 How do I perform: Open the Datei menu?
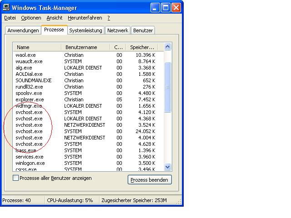10,18
